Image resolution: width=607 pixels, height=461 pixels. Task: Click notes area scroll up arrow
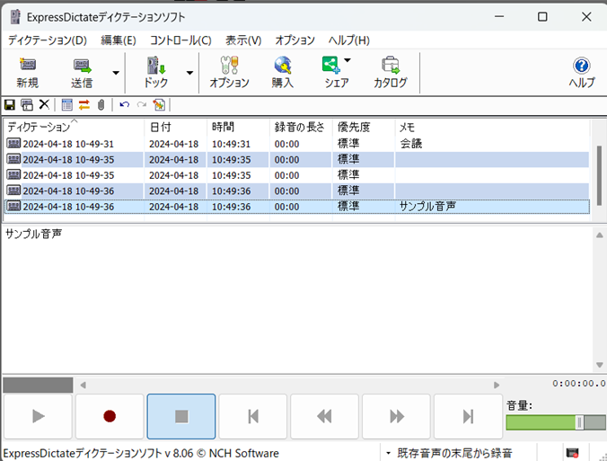coord(600,235)
